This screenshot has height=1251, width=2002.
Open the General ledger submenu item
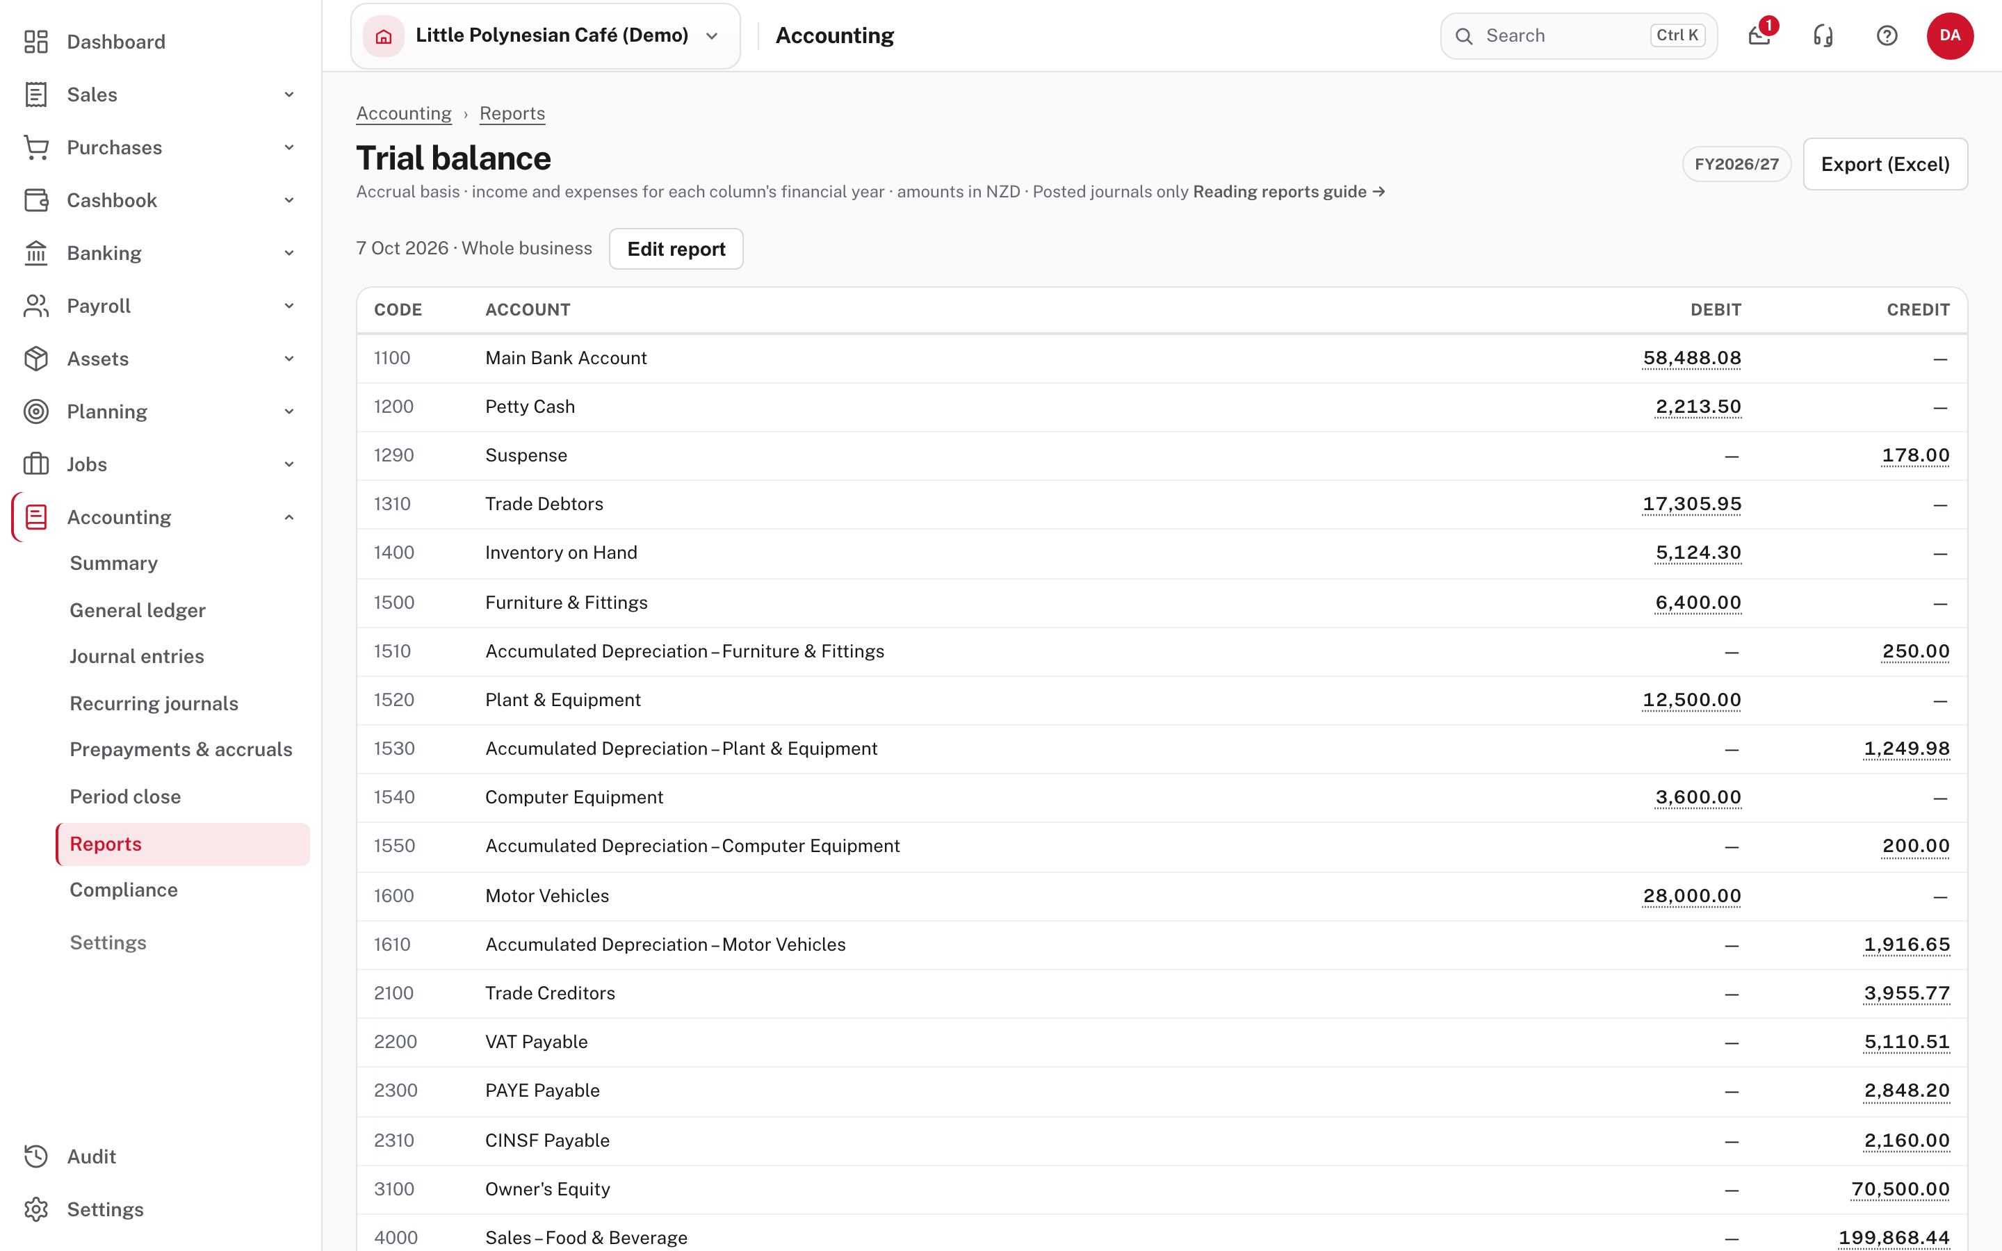138,610
